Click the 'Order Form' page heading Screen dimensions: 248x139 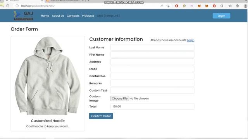point(24,29)
